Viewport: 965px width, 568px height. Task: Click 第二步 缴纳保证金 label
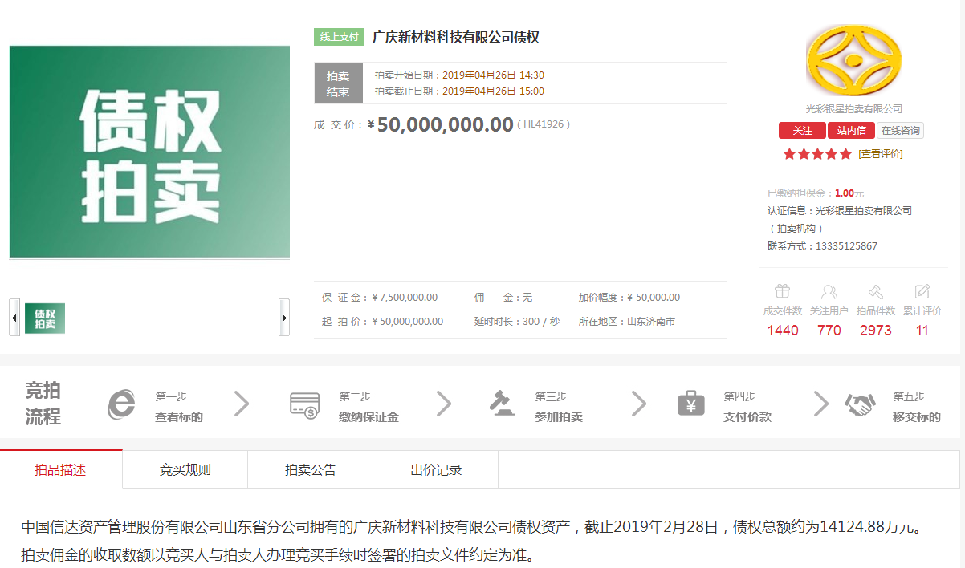pyautogui.click(x=368, y=407)
